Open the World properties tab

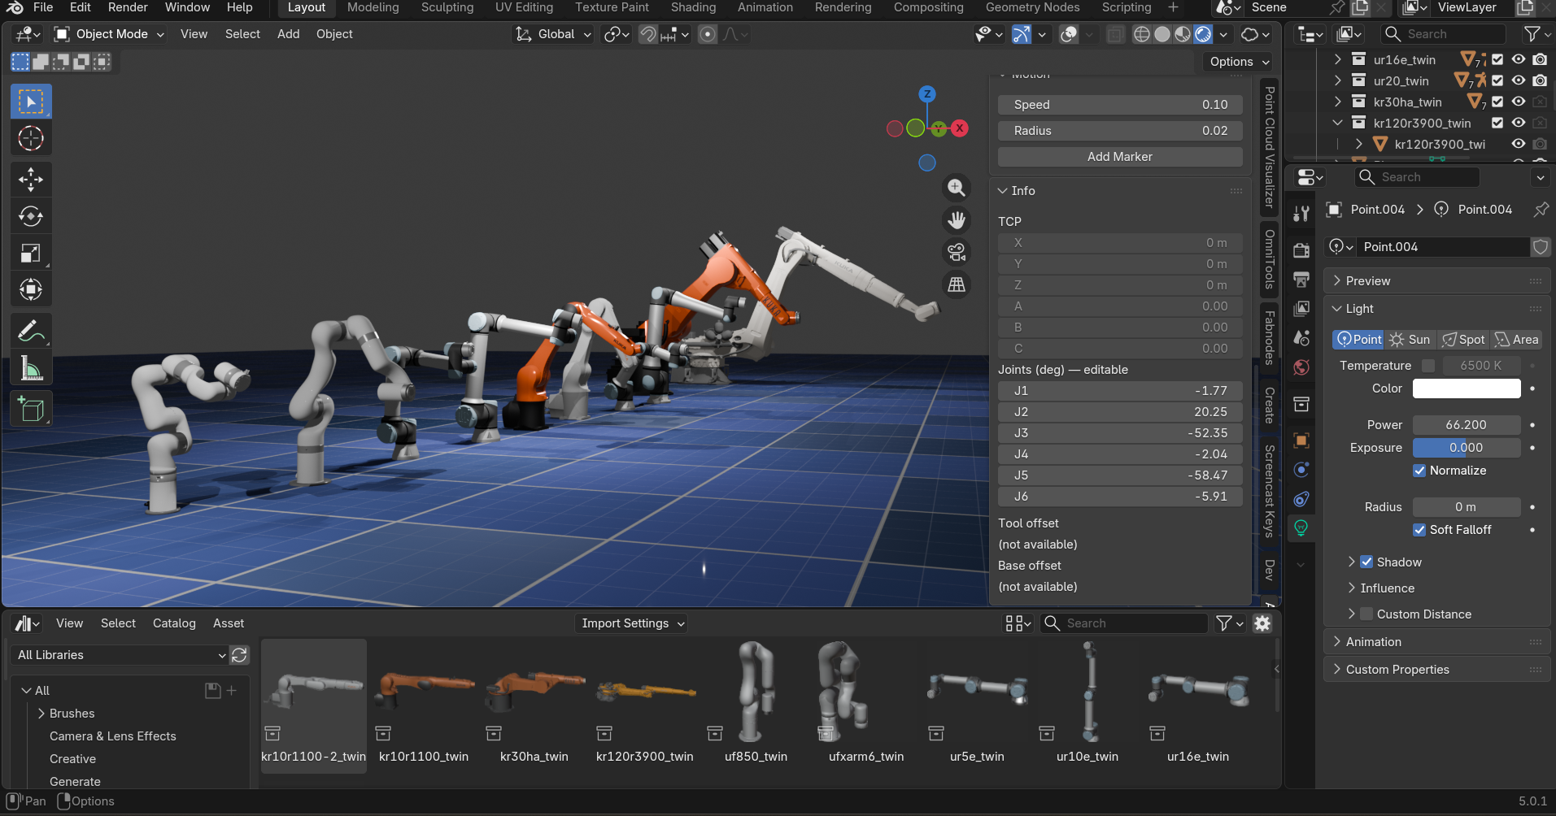click(1301, 367)
